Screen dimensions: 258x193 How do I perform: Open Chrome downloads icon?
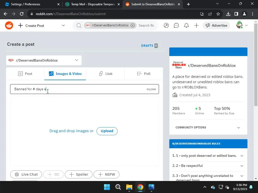(x=228, y=14)
